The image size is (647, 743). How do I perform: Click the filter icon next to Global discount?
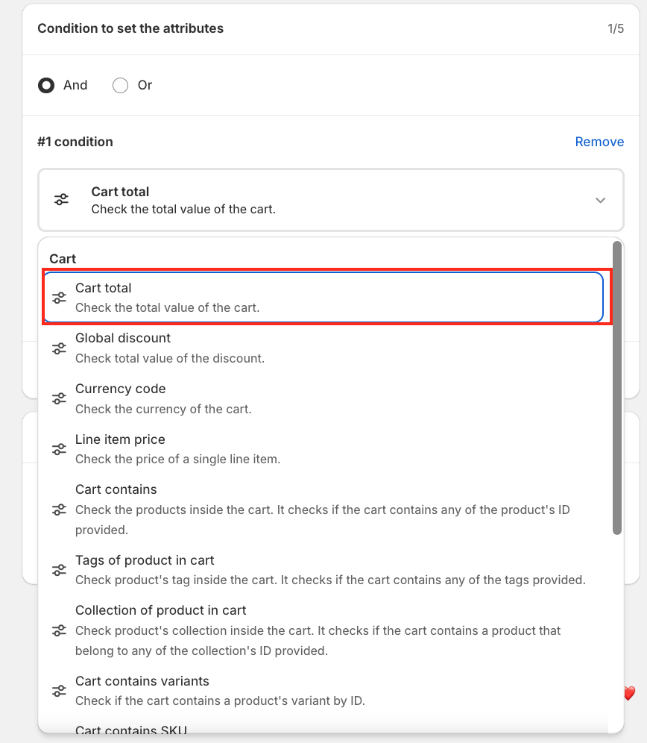[x=59, y=348]
